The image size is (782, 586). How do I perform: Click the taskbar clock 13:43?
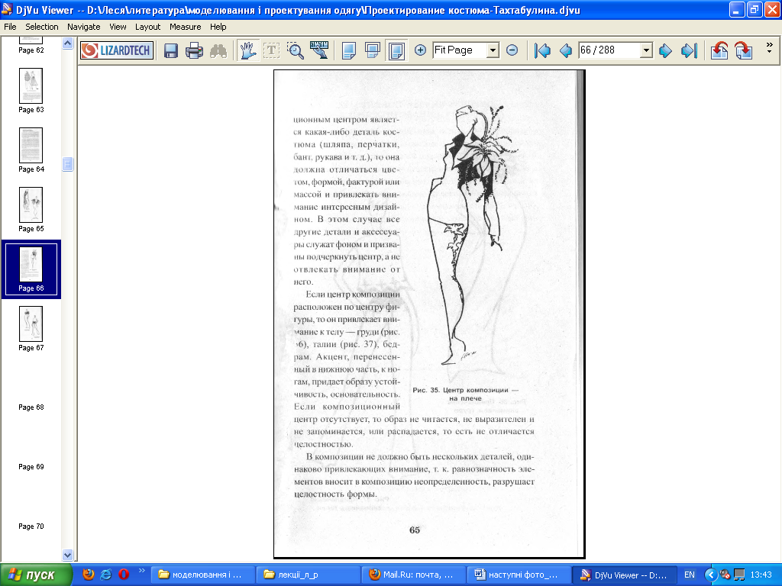tap(761, 575)
